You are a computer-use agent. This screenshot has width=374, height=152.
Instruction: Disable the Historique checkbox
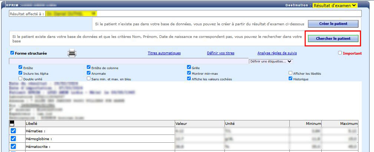tap(291, 79)
